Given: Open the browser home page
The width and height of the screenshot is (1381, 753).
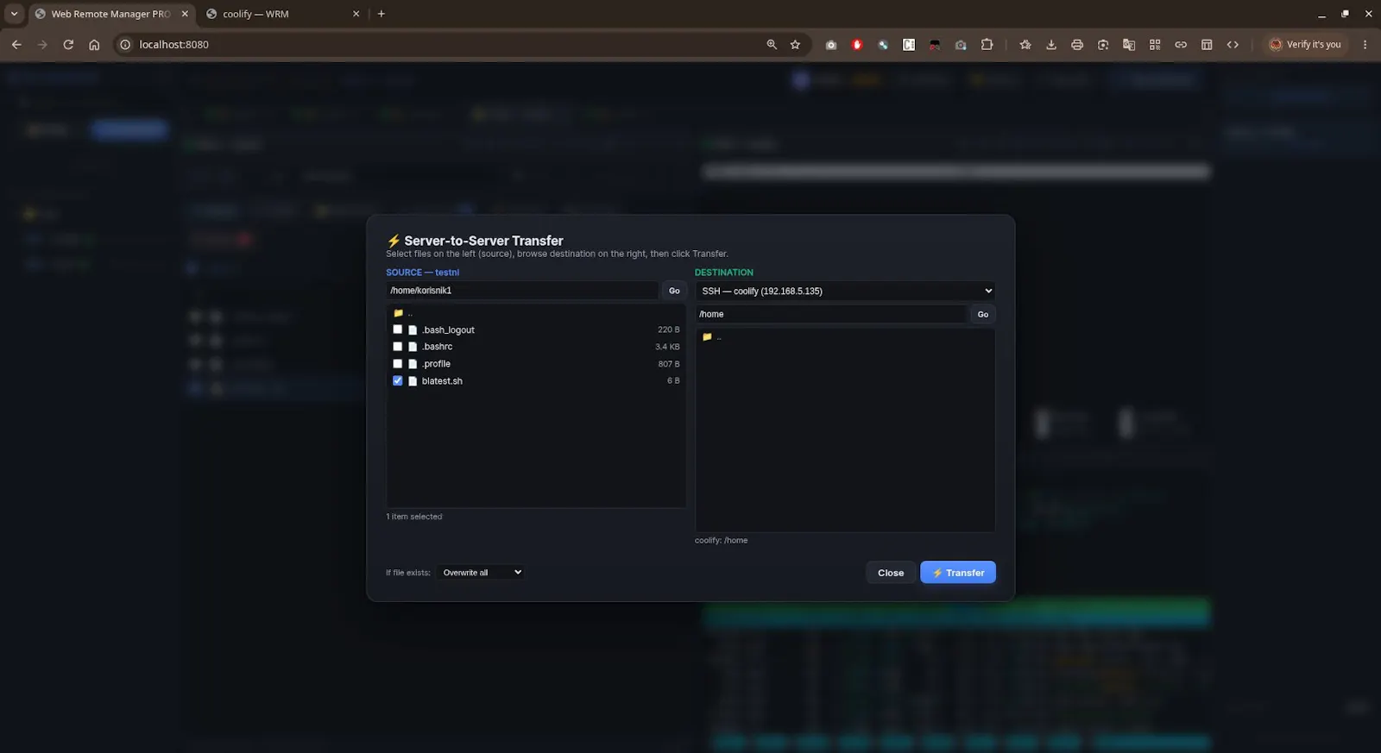Looking at the screenshot, I should click(x=94, y=45).
